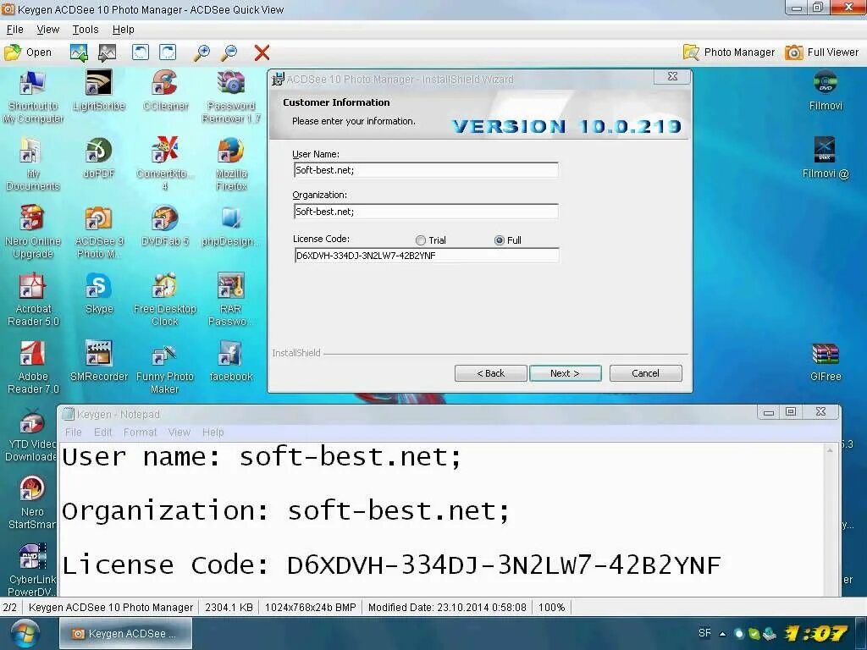This screenshot has width=867, height=650.
Task: Click the zoom in magnifier icon
Action: point(202,52)
